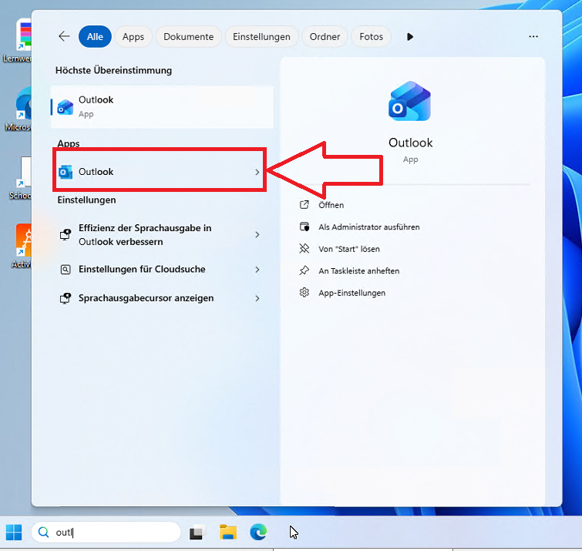582x551 pixels.
Task: Choose Als Administrator ausführen
Action: 368,227
